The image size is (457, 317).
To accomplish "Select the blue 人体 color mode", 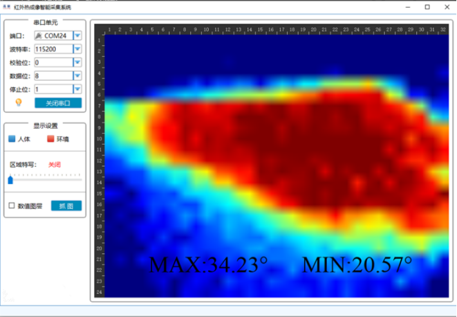I will pyautogui.click(x=12, y=139).
